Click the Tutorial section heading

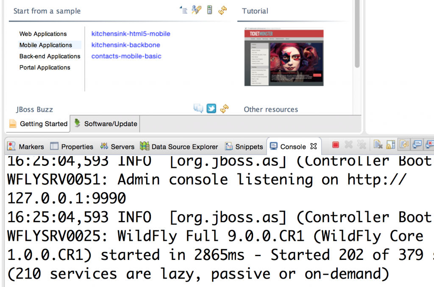[x=255, y=11]
